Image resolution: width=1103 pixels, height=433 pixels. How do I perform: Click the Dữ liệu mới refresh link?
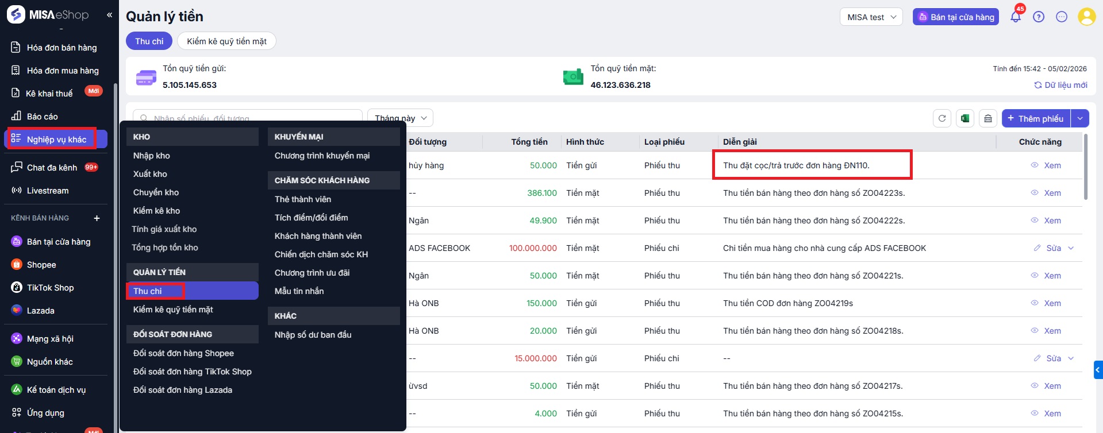pos(1060,85)
